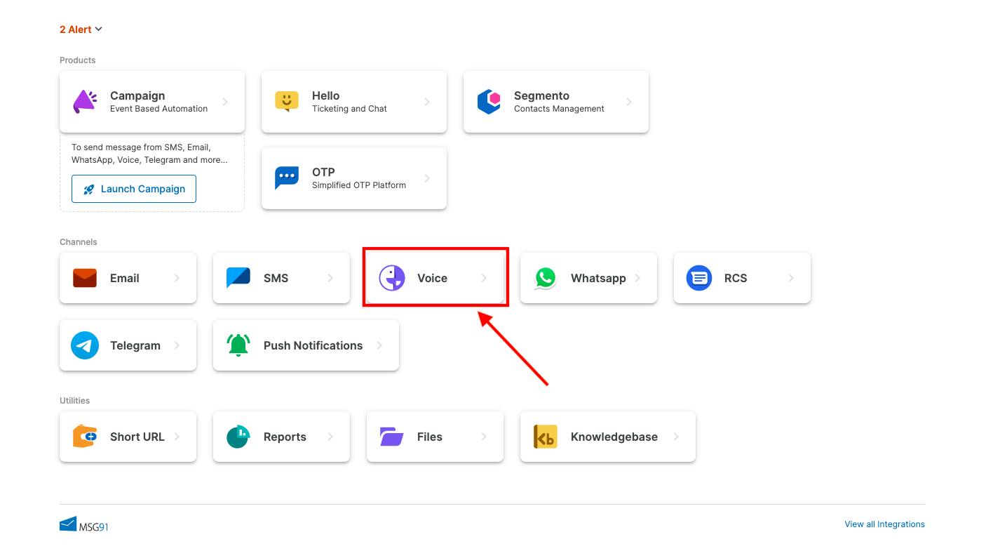Open the Voice channel label
The height and width of the screenshot is (551, 993).
click(432, 278)
